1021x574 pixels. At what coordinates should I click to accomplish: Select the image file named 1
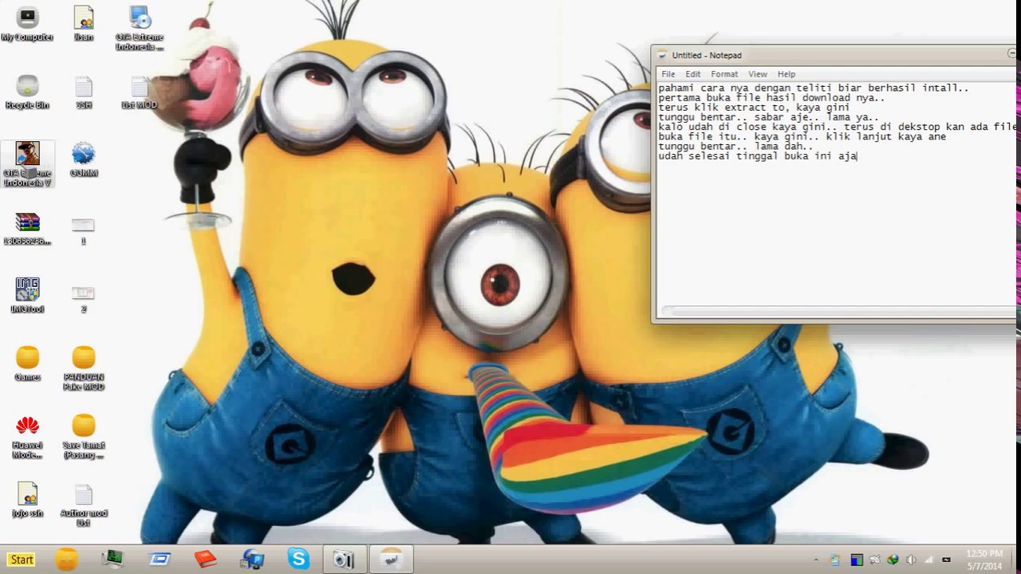pos(83,230)
